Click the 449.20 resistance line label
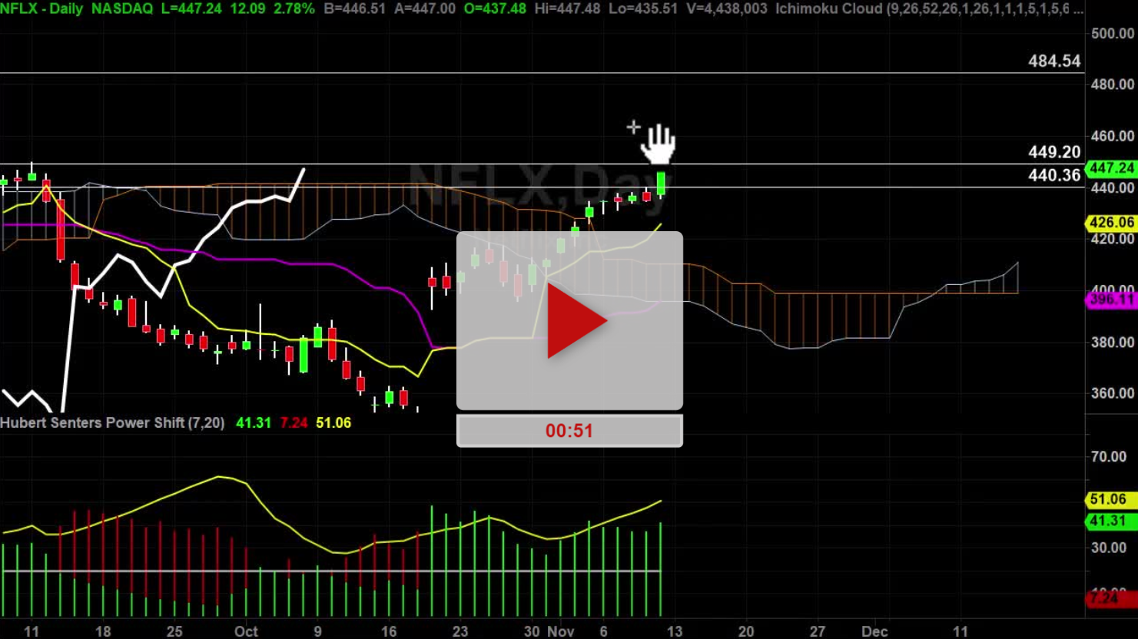The width and height of the screenshot is (1138, 639). (1055, 151)
